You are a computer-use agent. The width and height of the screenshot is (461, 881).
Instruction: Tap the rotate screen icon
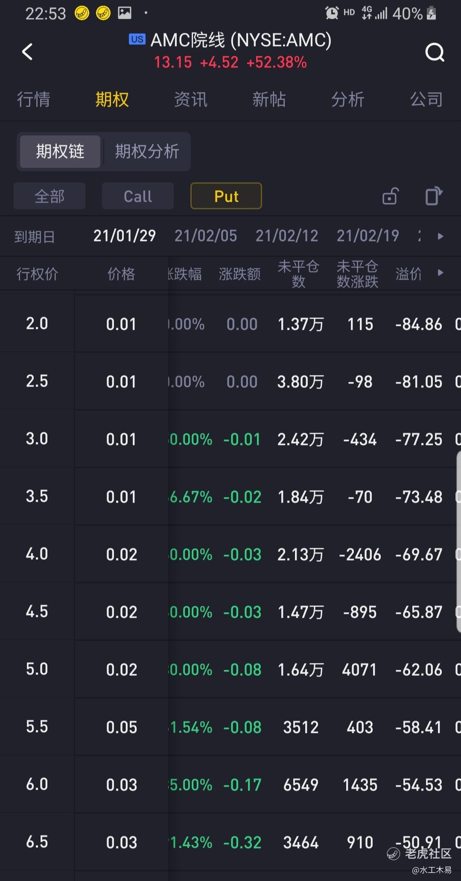pyautogui.click(x=434, y=196)
